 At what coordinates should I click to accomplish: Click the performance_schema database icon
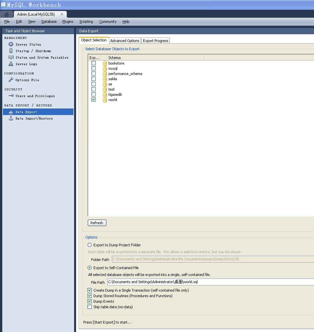click(104, 74)
